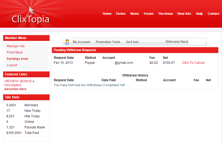Click the 17 New Today stat
The image size is (222, 145).
[23, 111]
